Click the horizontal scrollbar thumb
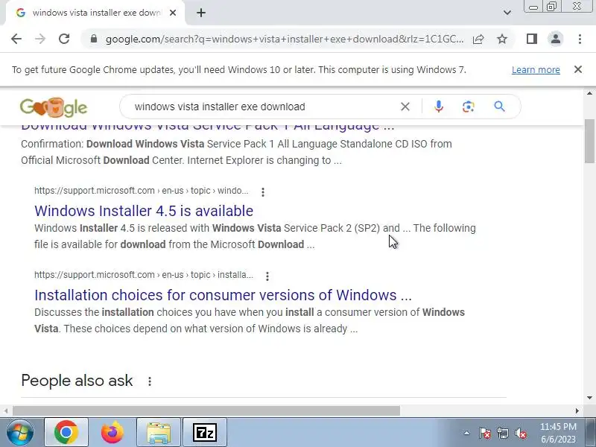 click(x=206, y=410)
